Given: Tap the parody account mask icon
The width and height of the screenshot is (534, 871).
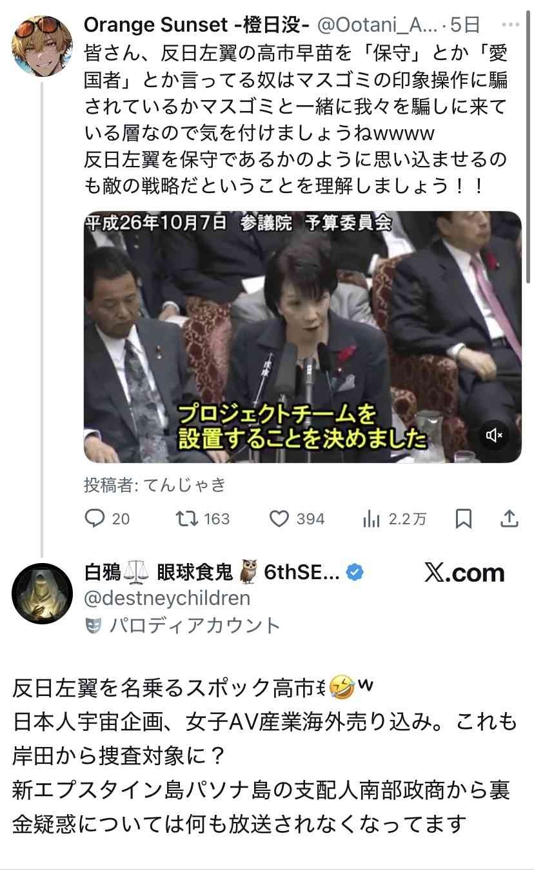Looking at the screenshot, I should click(x=94, y=626).
